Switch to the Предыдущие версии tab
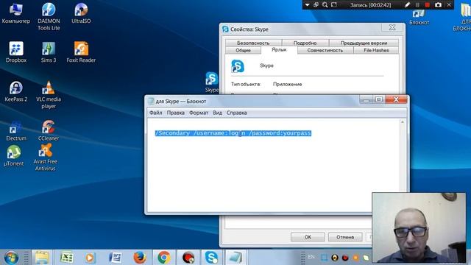471x265 pixels. [364, 43]
